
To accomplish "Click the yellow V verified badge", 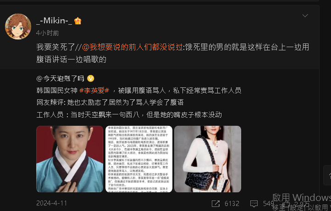I will coord(91,78).
